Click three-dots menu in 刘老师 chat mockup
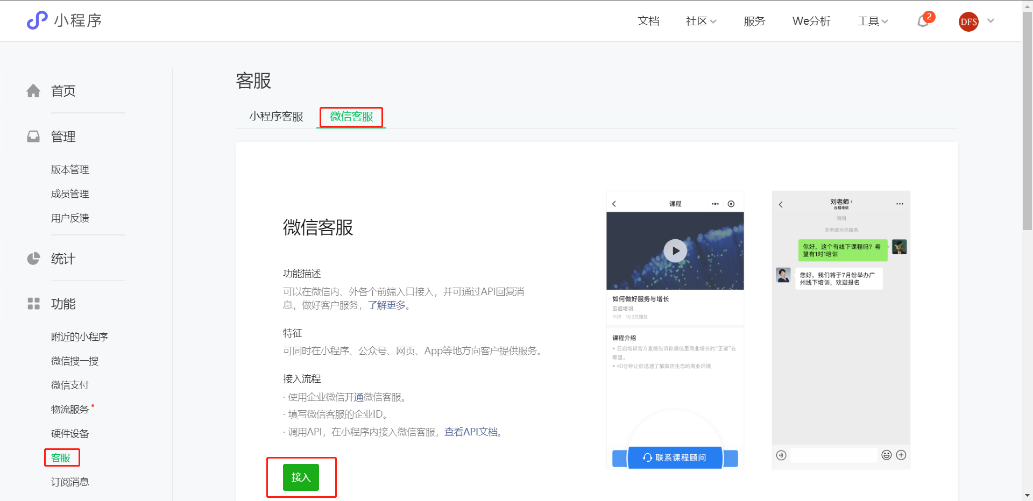 tap(900, 204)
